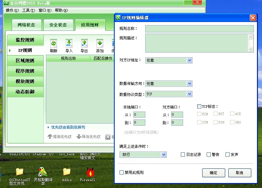Click the 规则名称 input field
This screenshot has height=188, width=262.
[199, 29]
